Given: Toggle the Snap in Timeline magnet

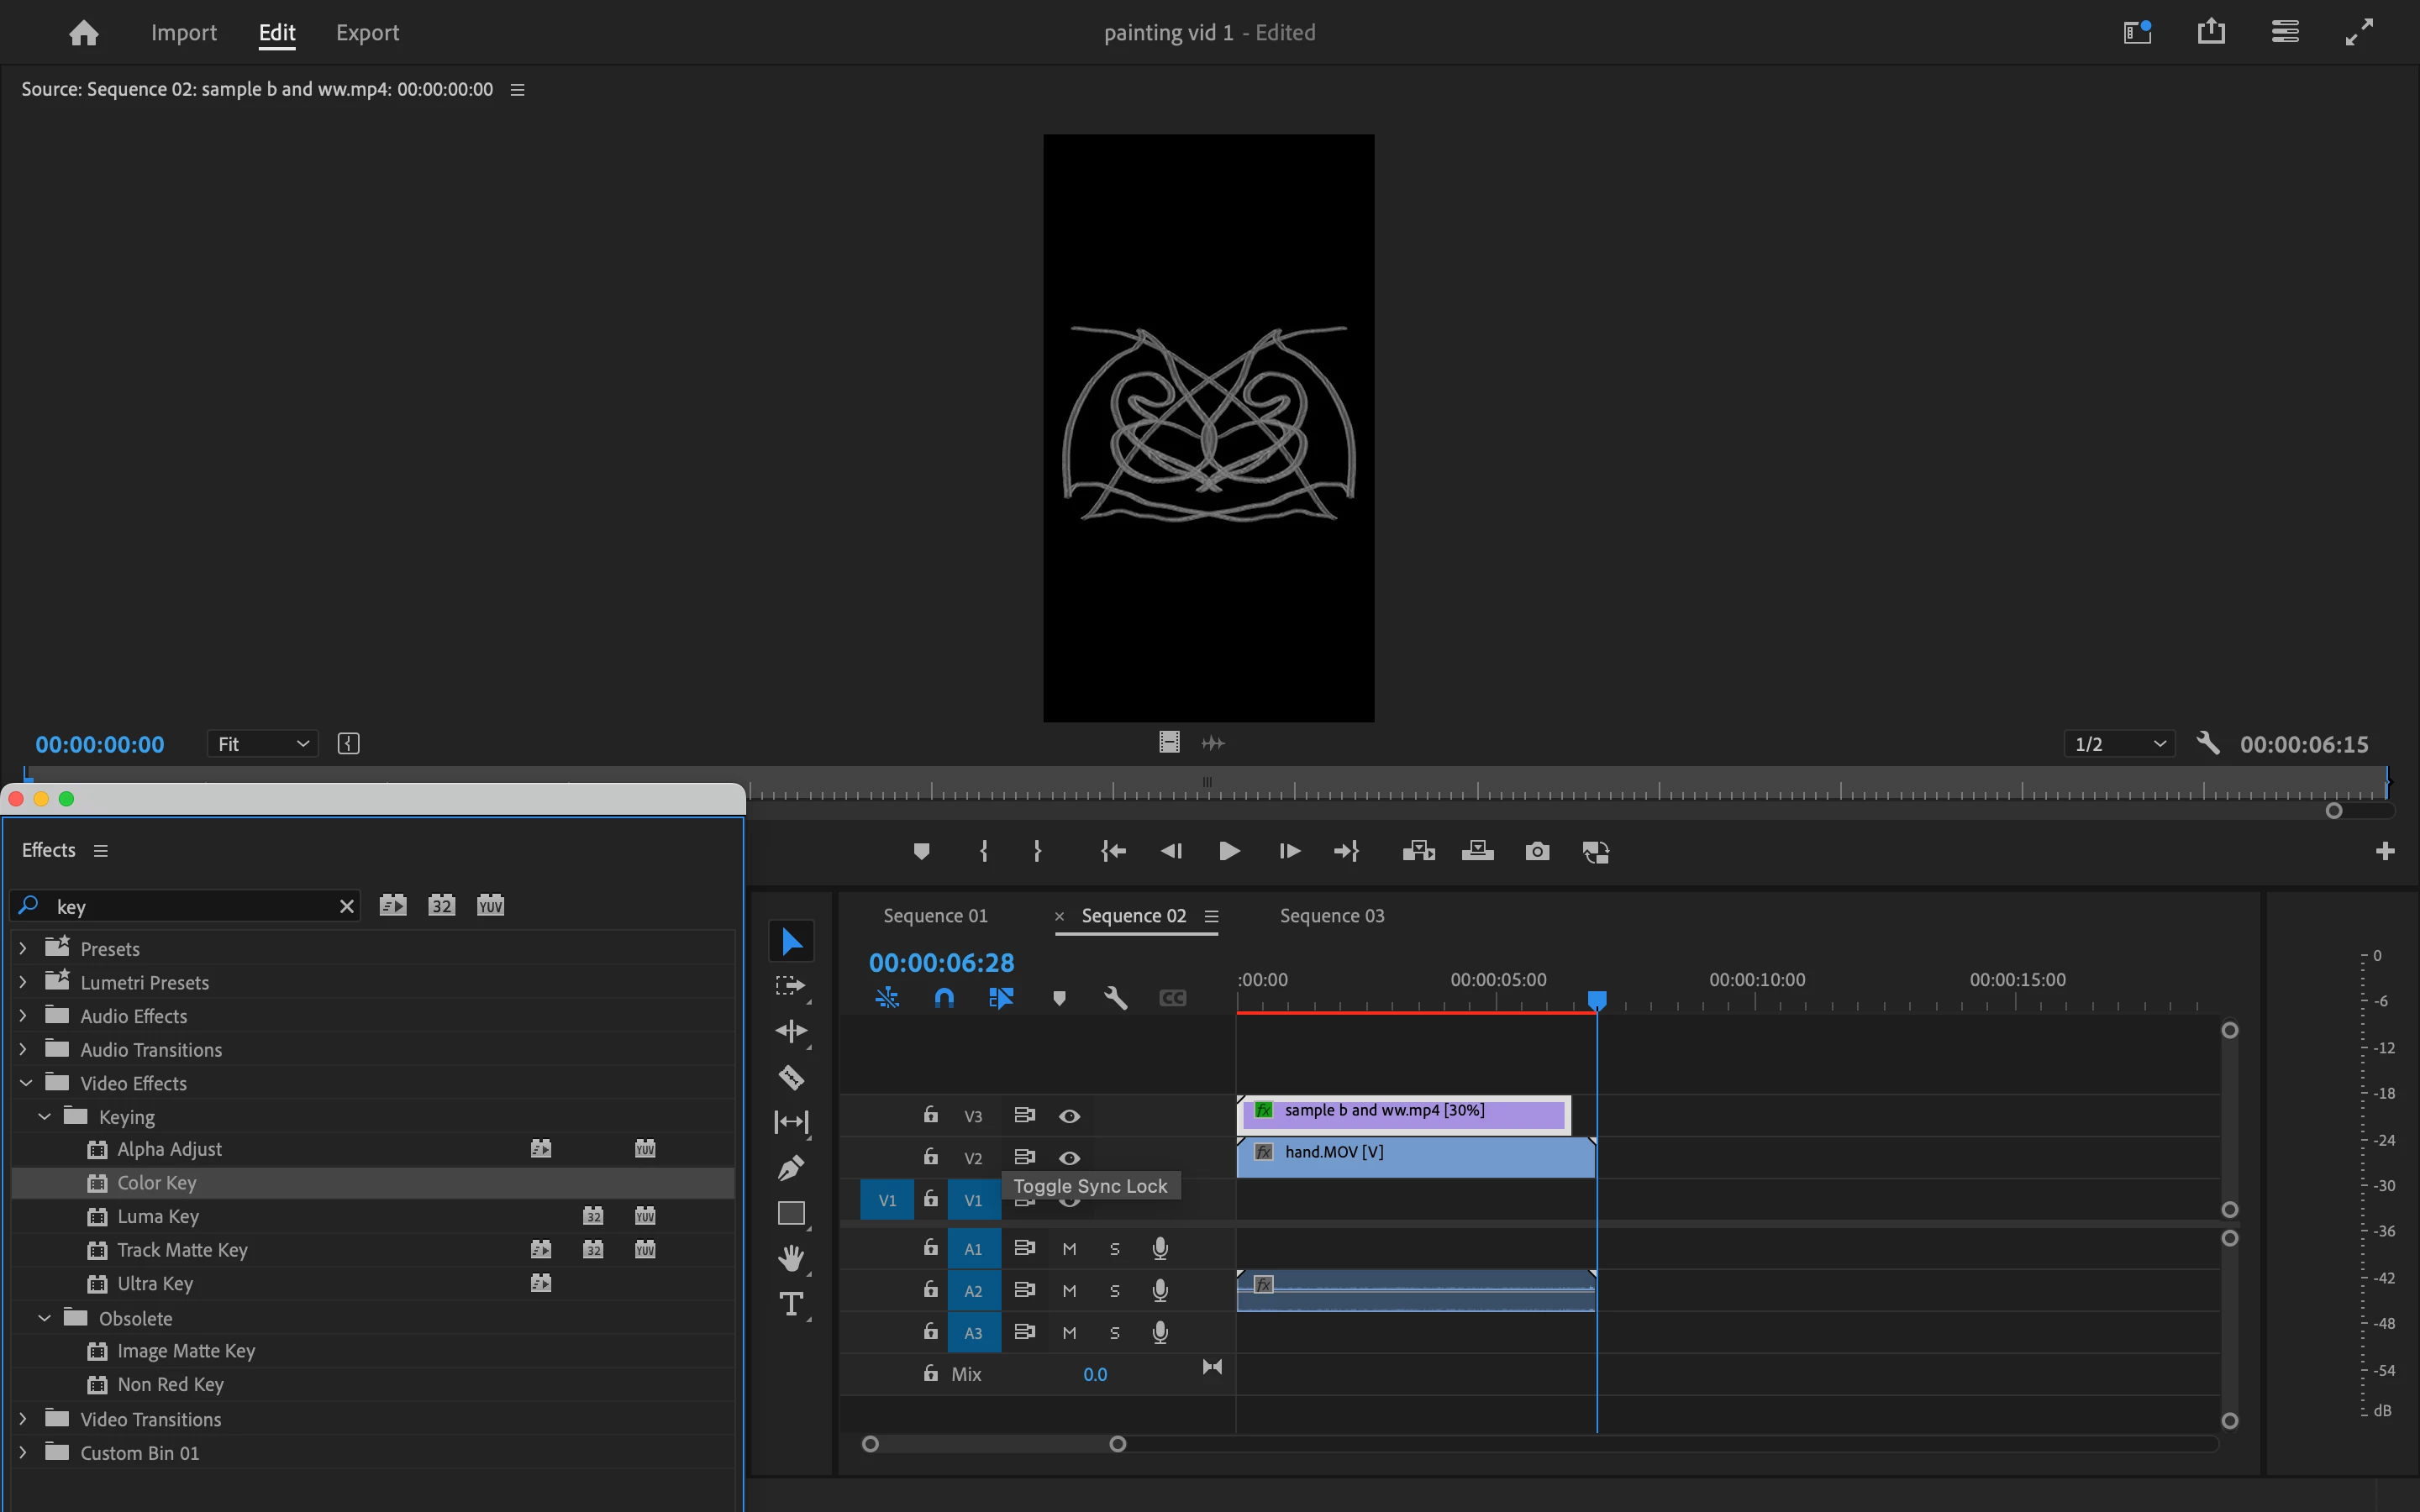Looking at the screenshot, I should pos(943,998).
